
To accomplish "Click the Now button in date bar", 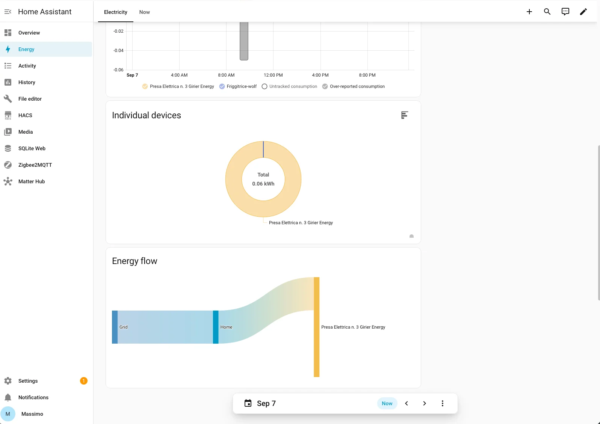I will (387, 403).
